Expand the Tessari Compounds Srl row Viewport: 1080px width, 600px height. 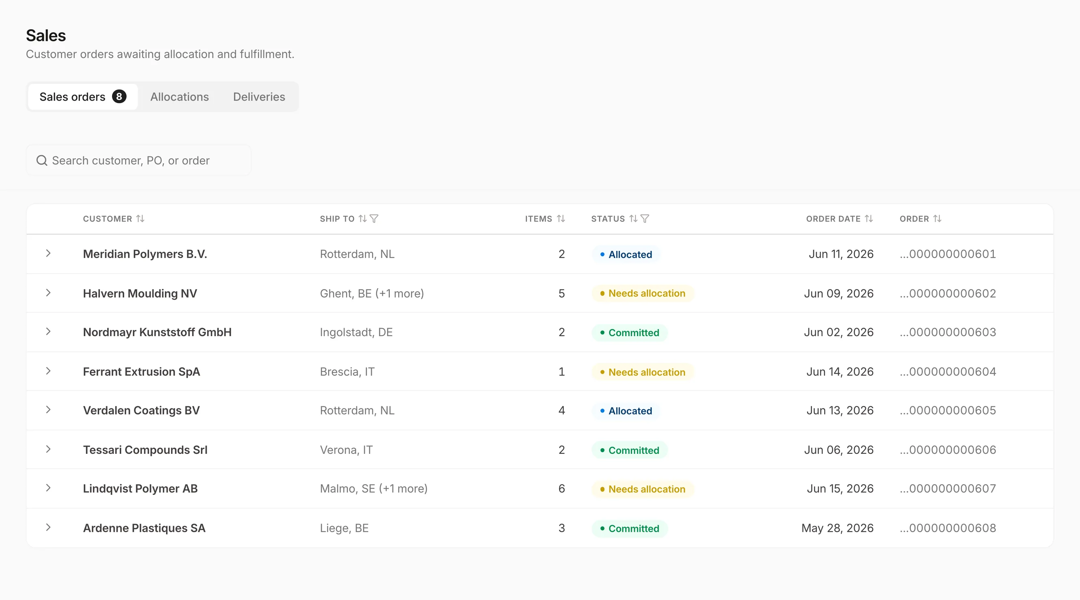tap(48, 449)
